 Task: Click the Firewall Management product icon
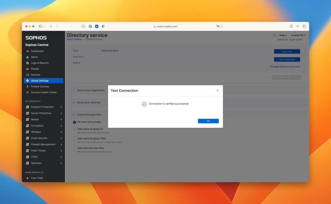tap(27, 144)
